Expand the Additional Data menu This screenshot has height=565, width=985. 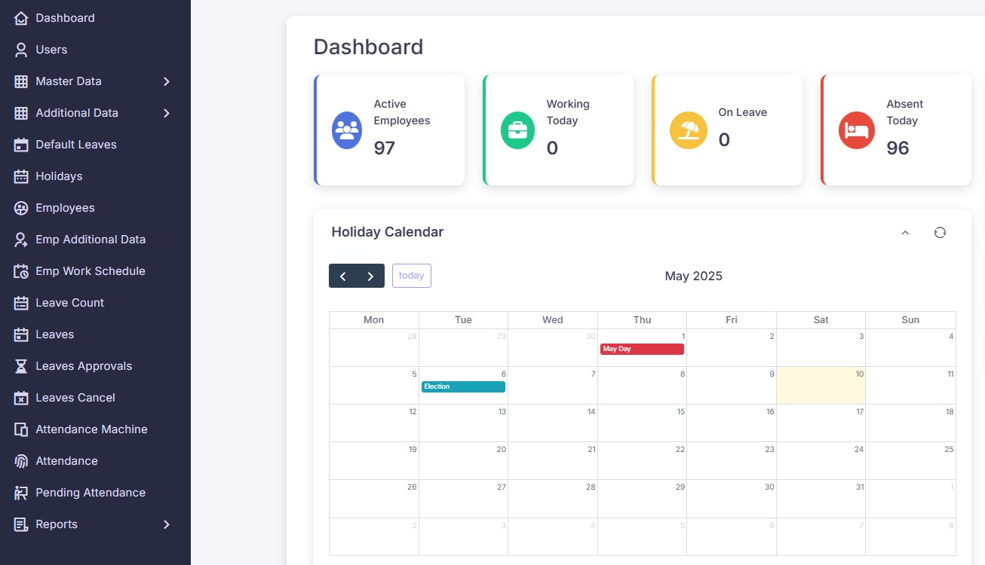(x=167, y=113)
